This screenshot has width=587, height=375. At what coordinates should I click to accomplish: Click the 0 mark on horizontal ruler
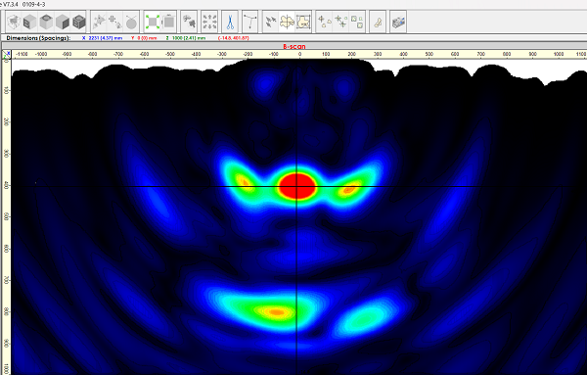pos(299,54)
